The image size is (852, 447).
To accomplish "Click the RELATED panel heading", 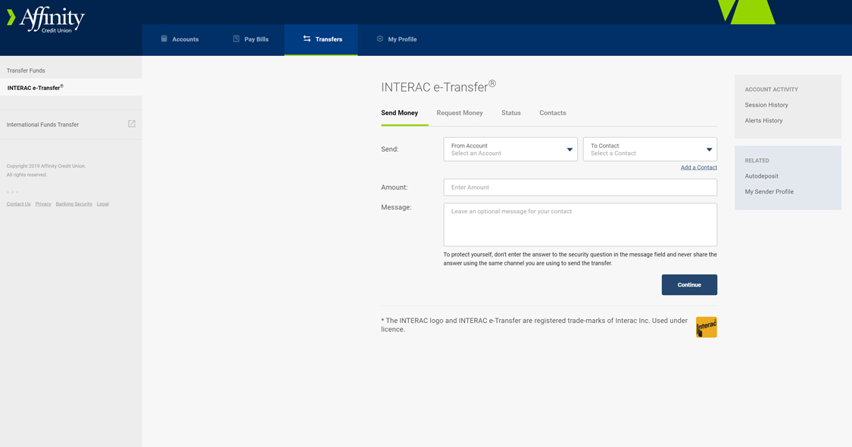I will [757, 160].
